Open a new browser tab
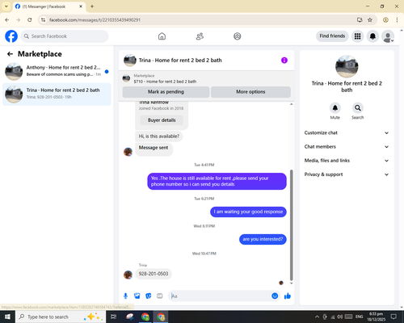404x323 pixels. coord(92,6)
